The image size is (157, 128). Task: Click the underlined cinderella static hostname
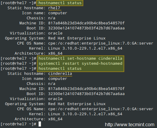[x=60, y=74]
